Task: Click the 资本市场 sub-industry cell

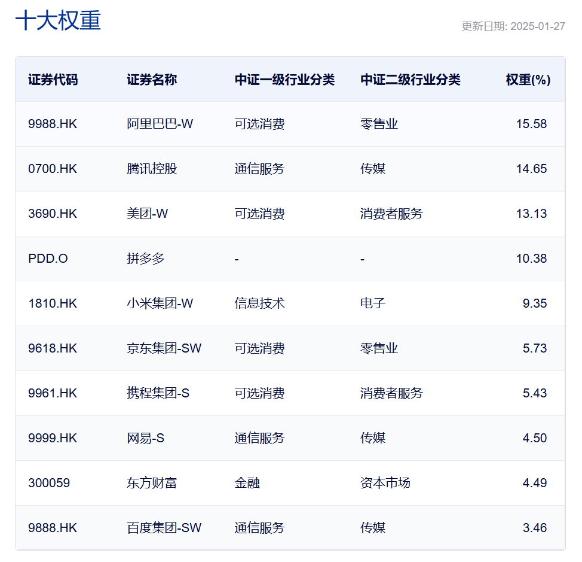Action: pos(385,483)
